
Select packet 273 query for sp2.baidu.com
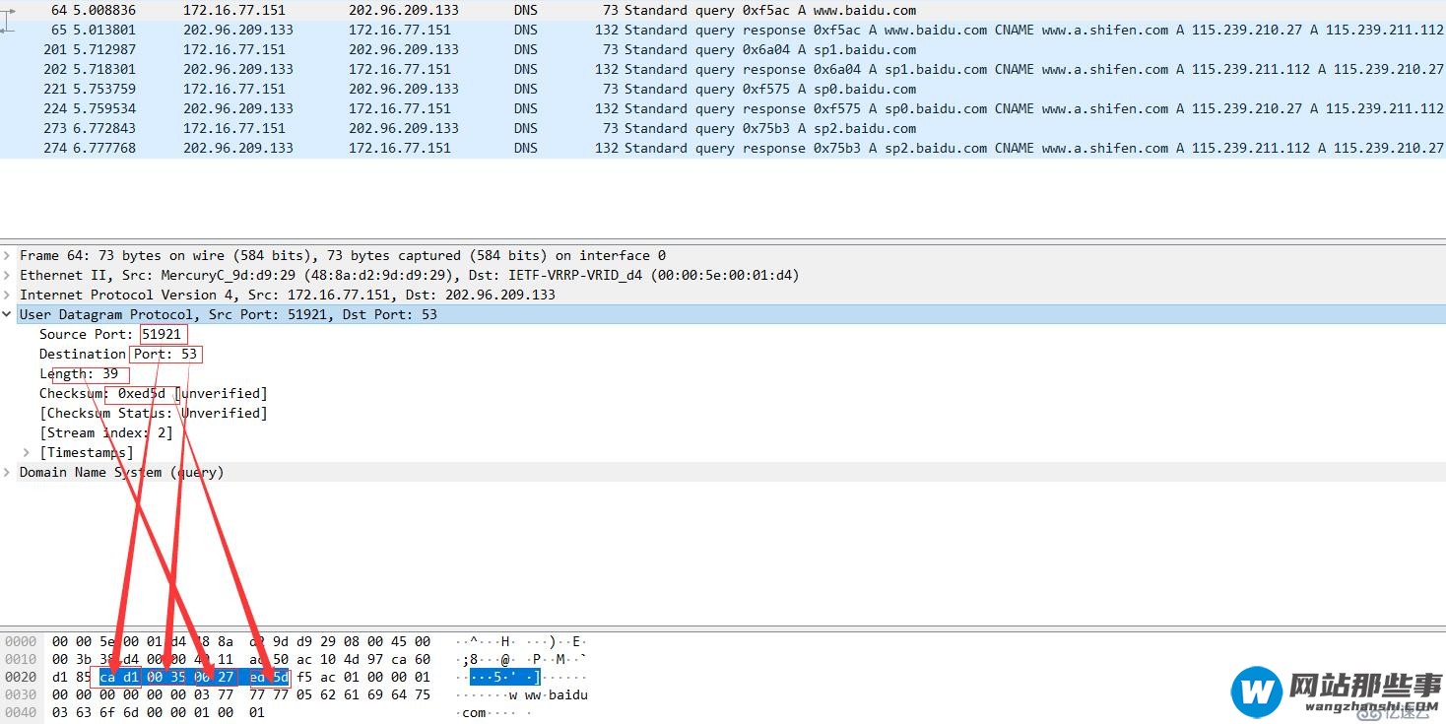click(x=723, y=128)
